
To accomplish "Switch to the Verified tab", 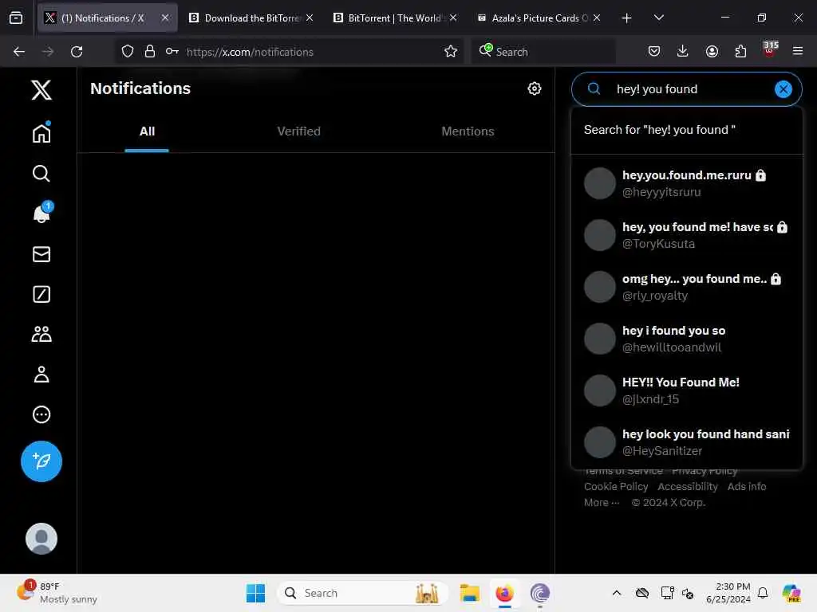I will pos(298,131).
